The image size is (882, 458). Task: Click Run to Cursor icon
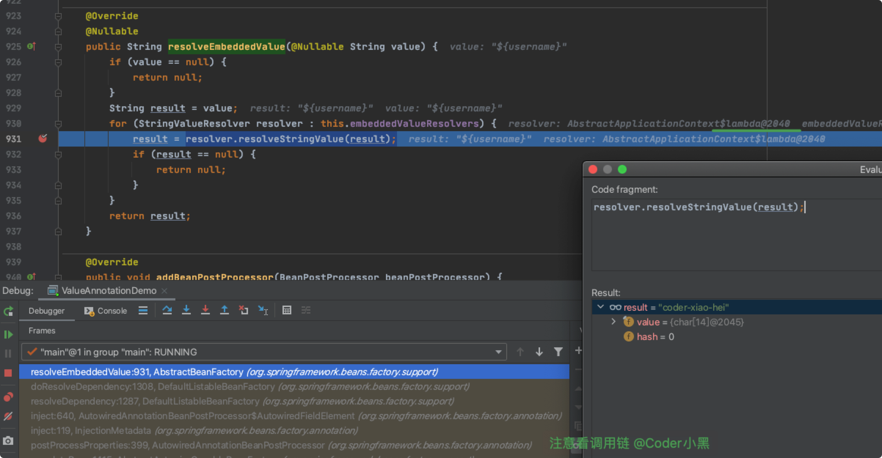[x=263, y=310]
